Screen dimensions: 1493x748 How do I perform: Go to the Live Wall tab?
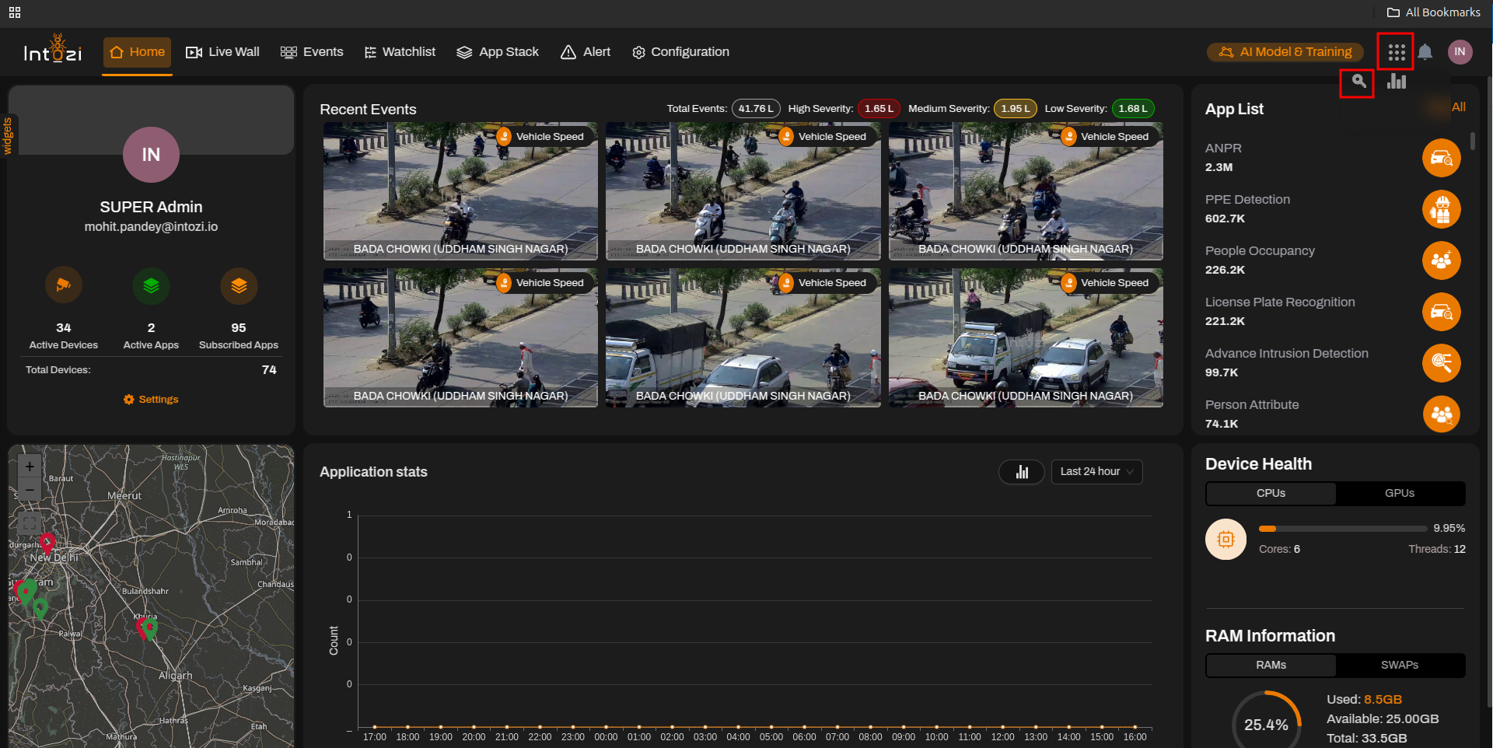pyautogui.click(x=222, y=52)
